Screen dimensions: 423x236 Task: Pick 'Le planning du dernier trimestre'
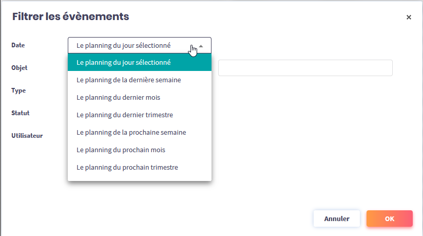pyautogui.click(x=125, y=115)
